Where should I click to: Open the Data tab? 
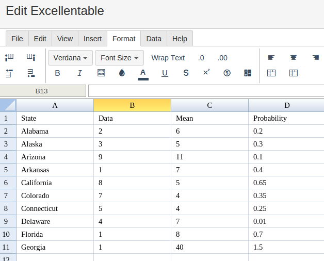154,39
